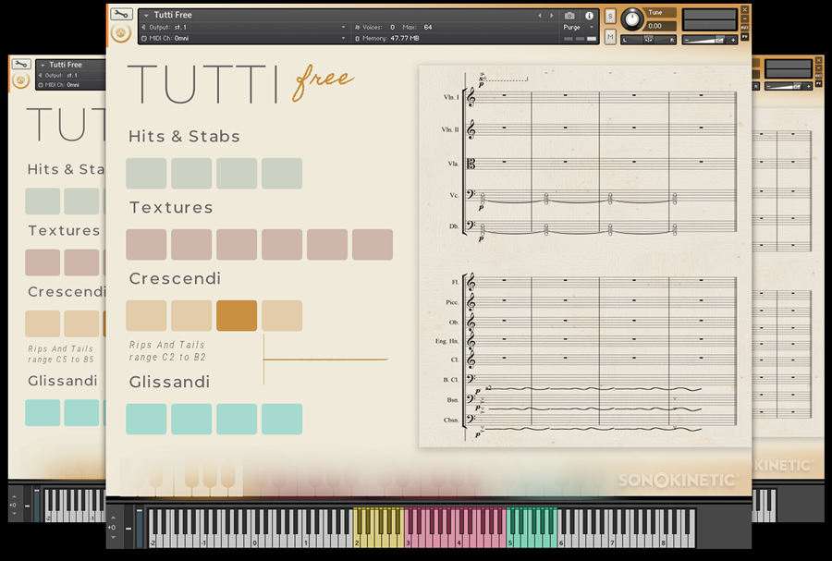
Task: Open instrument edit mode with the wrench icon
Action: point(121,14)
